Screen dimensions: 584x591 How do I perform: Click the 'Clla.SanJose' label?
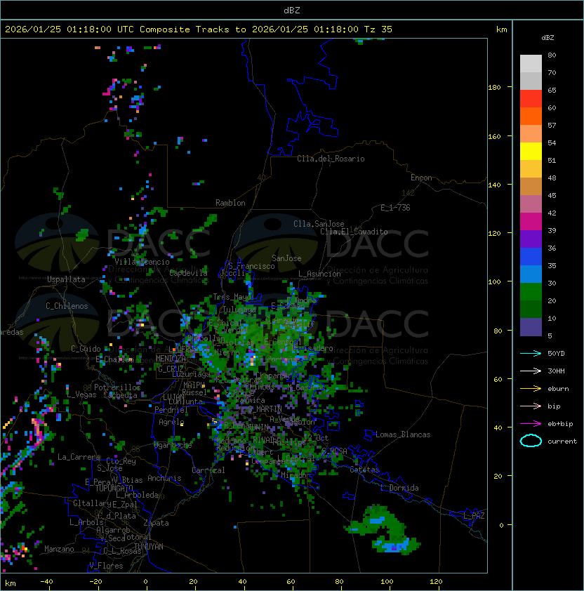click(319, 224)
